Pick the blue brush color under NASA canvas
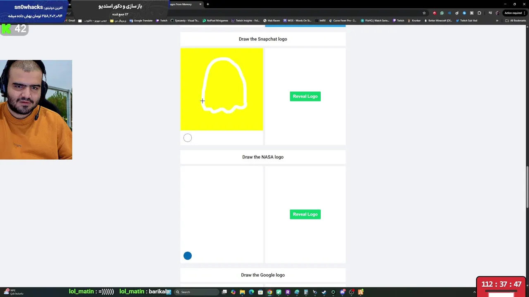Screen dimensions: 529x297 tap(188, 256)
